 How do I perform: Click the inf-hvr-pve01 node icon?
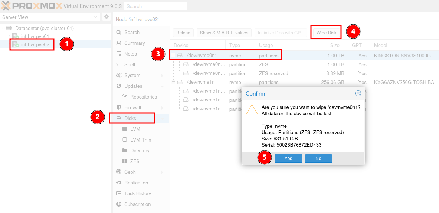point(15,36)
